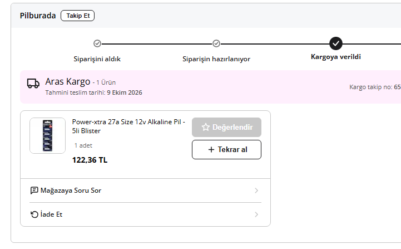Expand Mağazaya Soru Sor using right chevron
Image resolution: width=401 pixels, height=249 pixels.
pyautogui.click(x=256, y=191)
